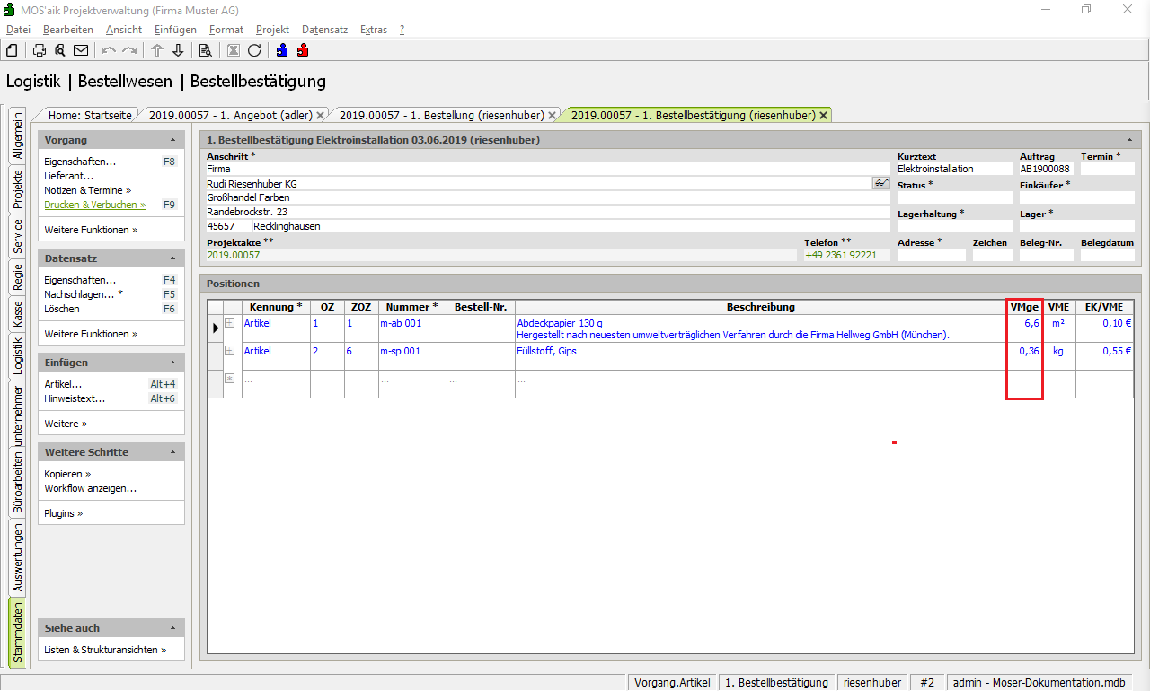Image resolution: width=1150 pixels, height=691 pixels.
Task: Click the refresh icon in toolbar
Action: [254, 50]
